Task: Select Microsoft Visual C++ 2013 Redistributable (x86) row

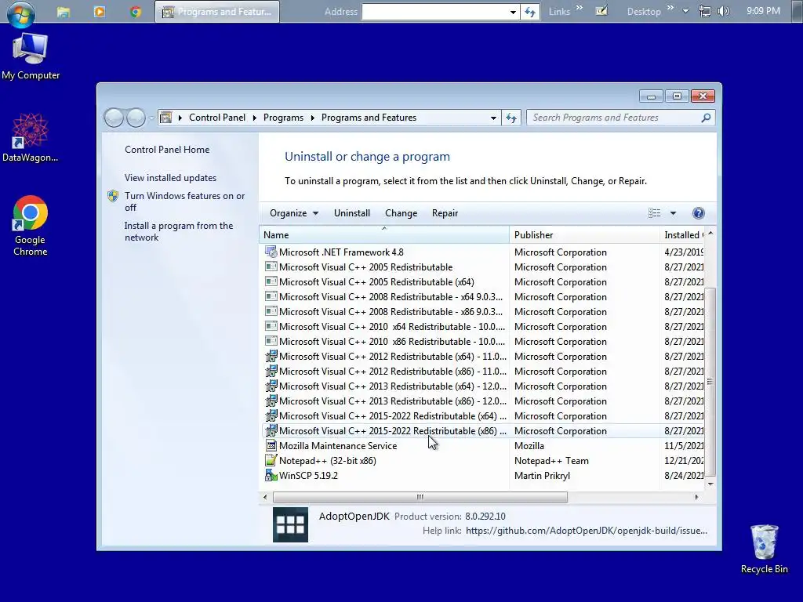Action: point(481,401)
